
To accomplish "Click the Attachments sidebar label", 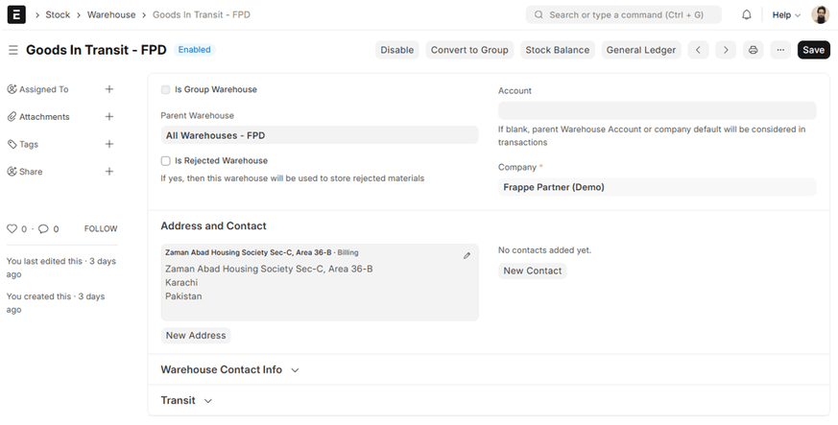I will (x=44, y=116).
